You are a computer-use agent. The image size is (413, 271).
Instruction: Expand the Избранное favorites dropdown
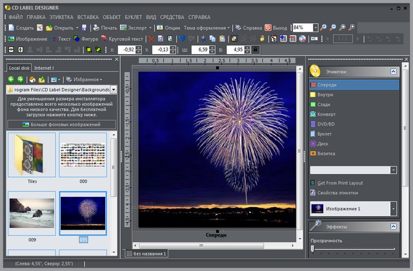point(86,79)
